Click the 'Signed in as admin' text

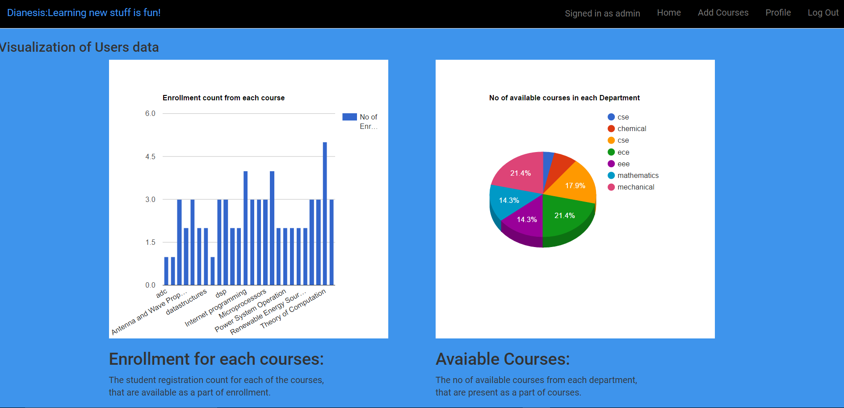coord(602,13)
